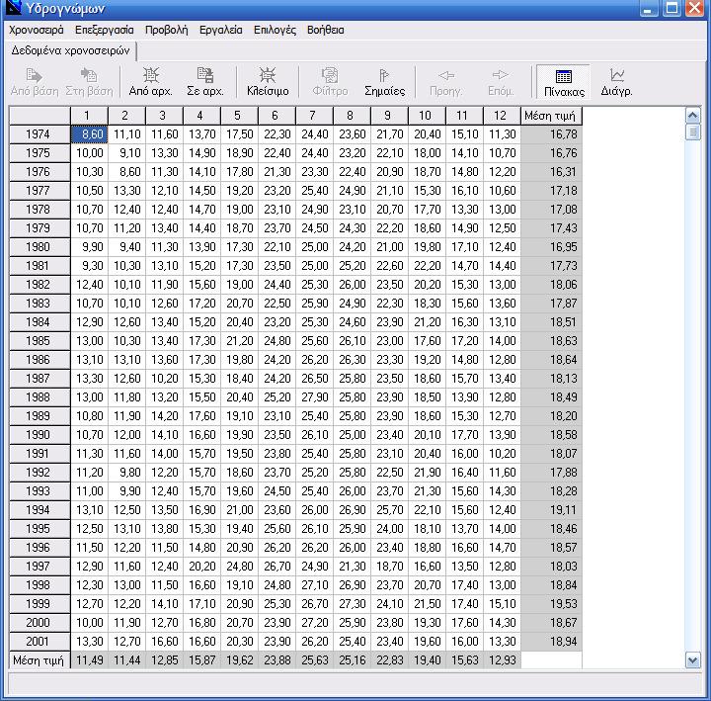The width and height of the screenshot is (711, 701).
Task: Click the 'Μέση τιμή' bottom row header
Action: 39,660
